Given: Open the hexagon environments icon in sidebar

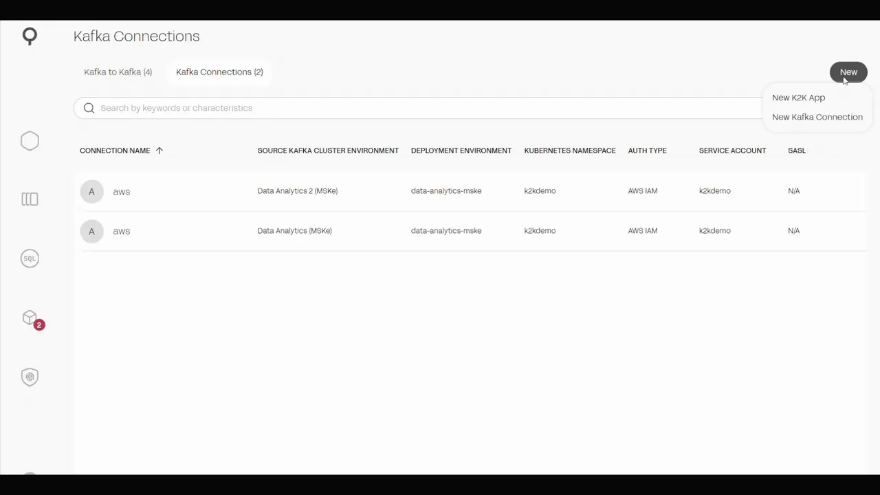Looking at the screenshot, I should [x=30, y=140].
